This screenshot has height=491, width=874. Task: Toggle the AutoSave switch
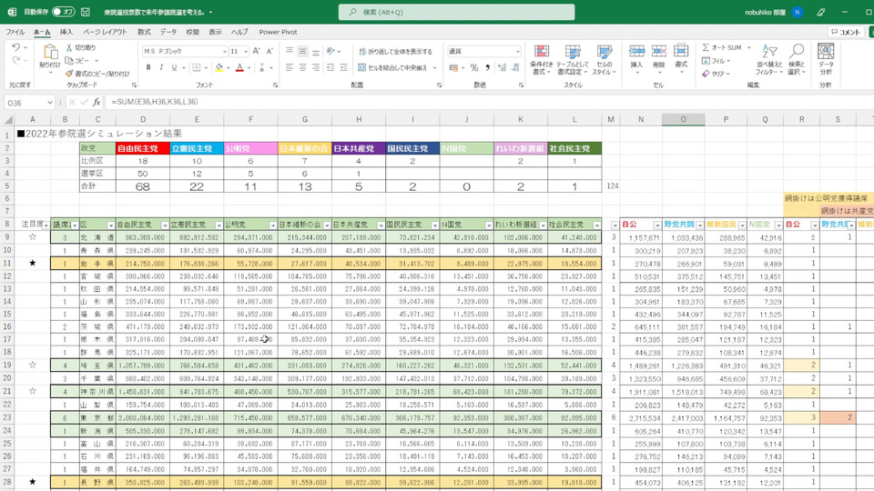(x=64, y=12)
